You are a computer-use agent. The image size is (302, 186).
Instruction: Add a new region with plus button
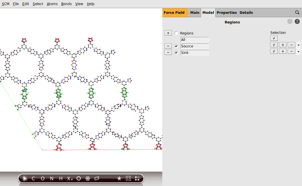click(x=168, y=33)
